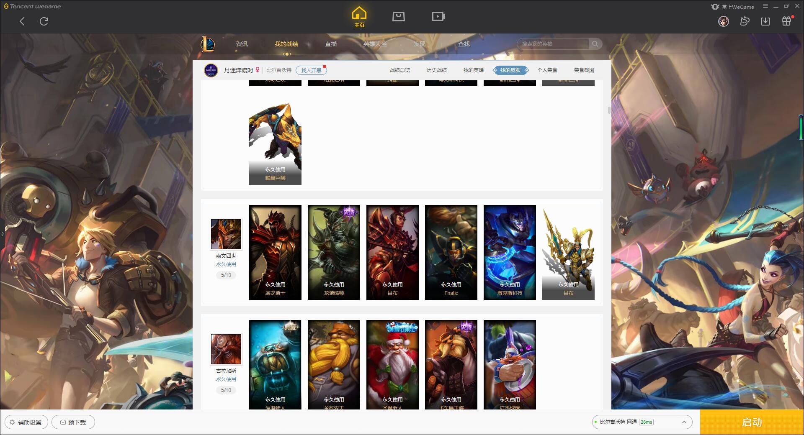Open the hamburger menu icon

(x=765, y=6)
